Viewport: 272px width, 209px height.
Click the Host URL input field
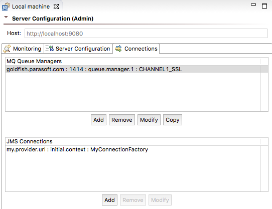[146, 34]
